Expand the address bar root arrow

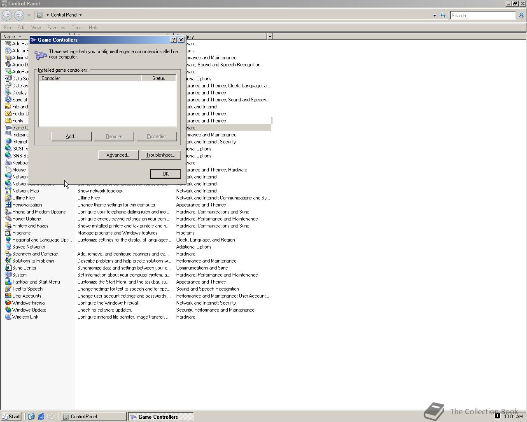tap(47, 15)
